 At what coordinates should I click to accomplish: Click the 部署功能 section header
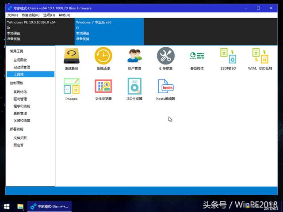[x=16, y=129]
